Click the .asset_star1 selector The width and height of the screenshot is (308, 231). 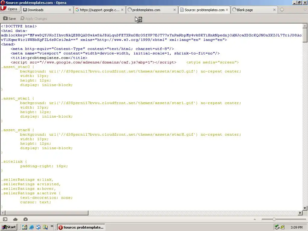tap(16, 98)
